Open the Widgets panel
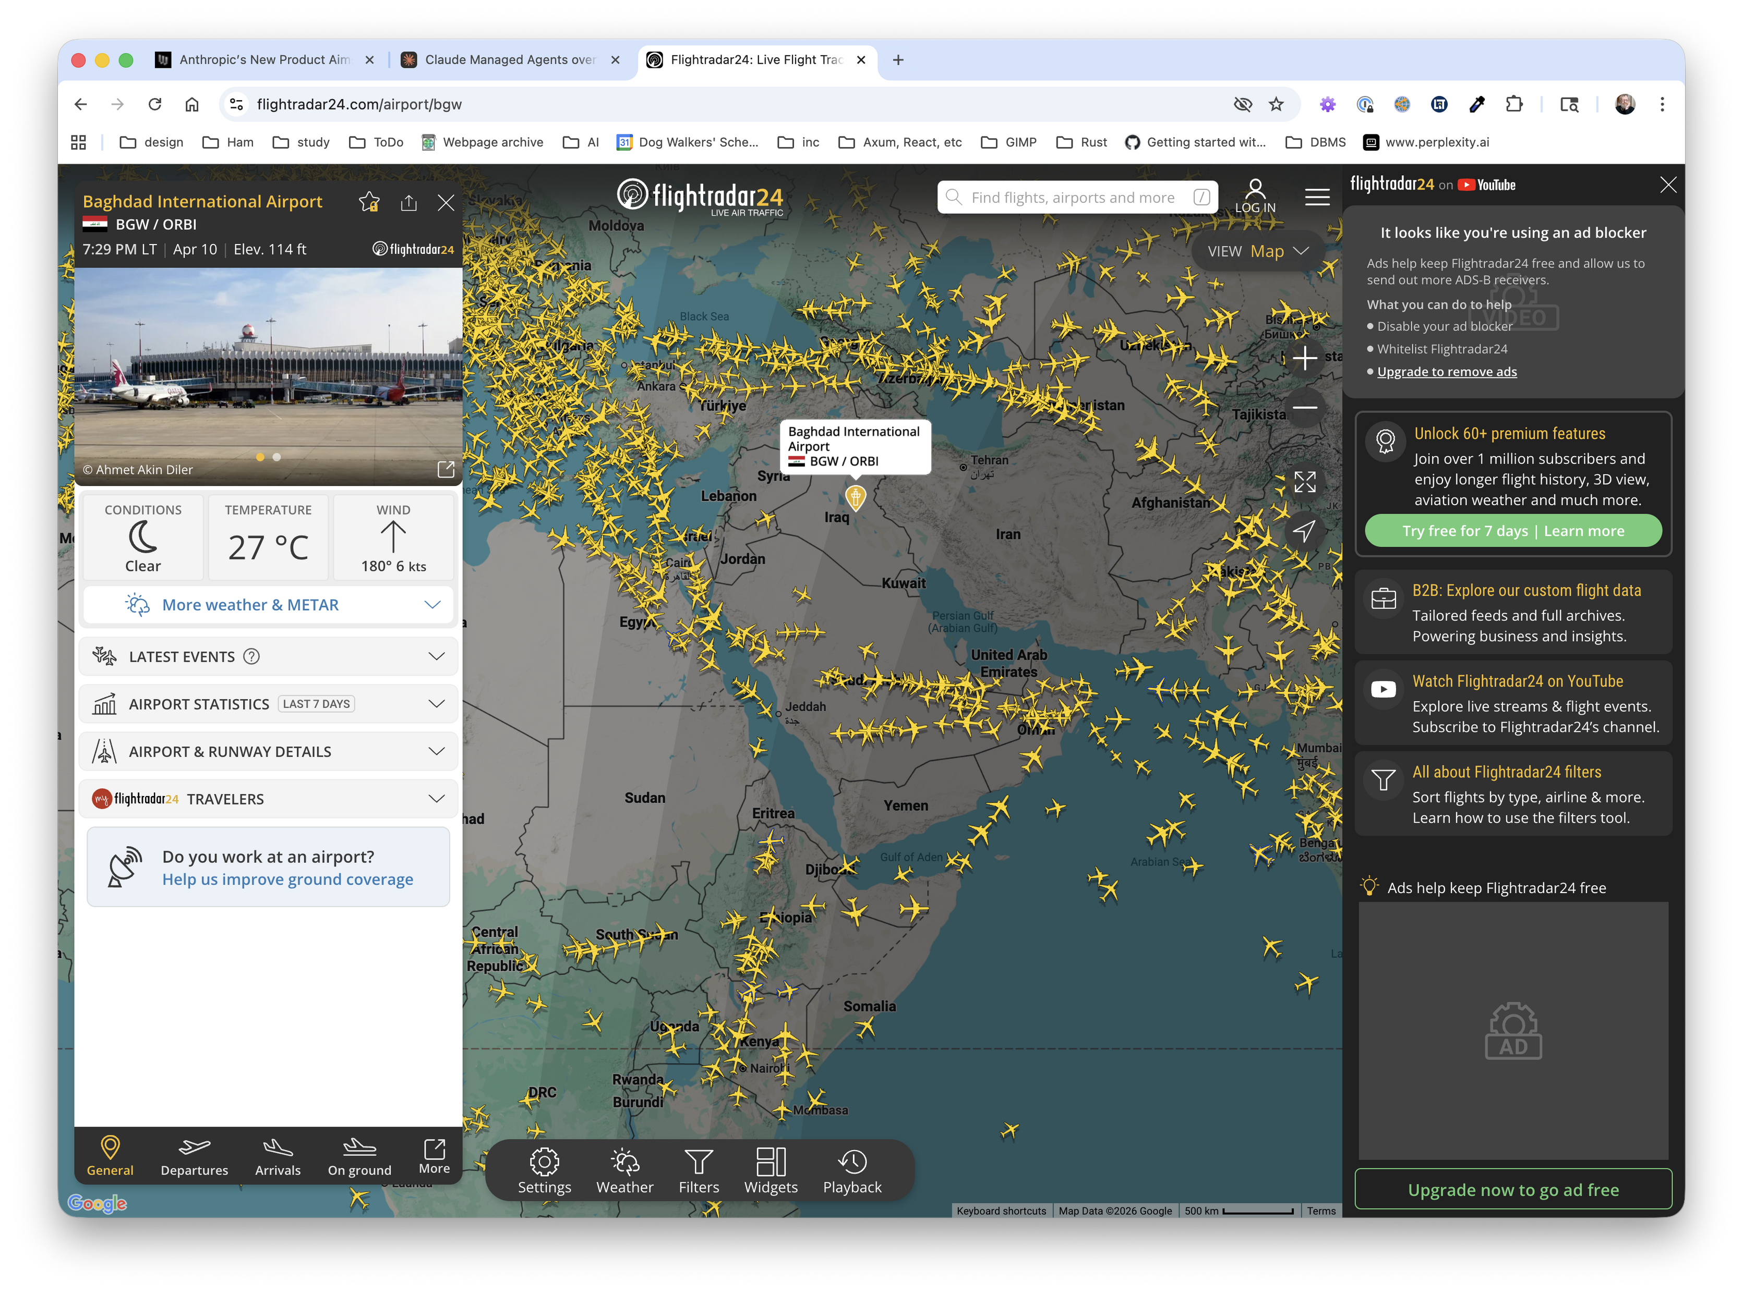This screenshot has height=1294, width=1743. (771, 1172)
